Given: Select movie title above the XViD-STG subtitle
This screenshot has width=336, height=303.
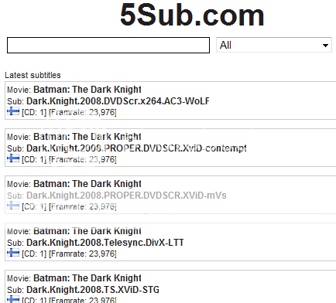Looking at the screenshot, I should pos(87,278).
